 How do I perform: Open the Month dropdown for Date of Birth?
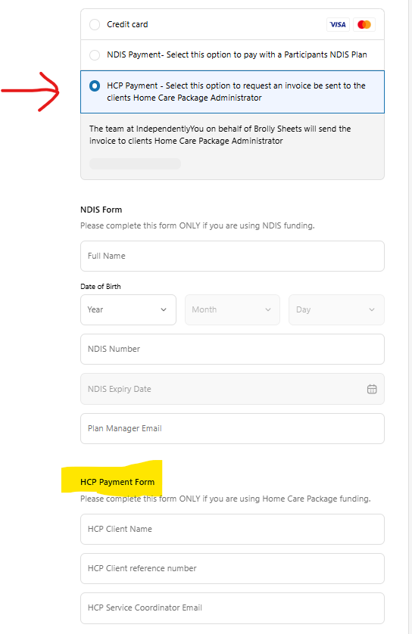pyautogui.click(x=233, y=309)
